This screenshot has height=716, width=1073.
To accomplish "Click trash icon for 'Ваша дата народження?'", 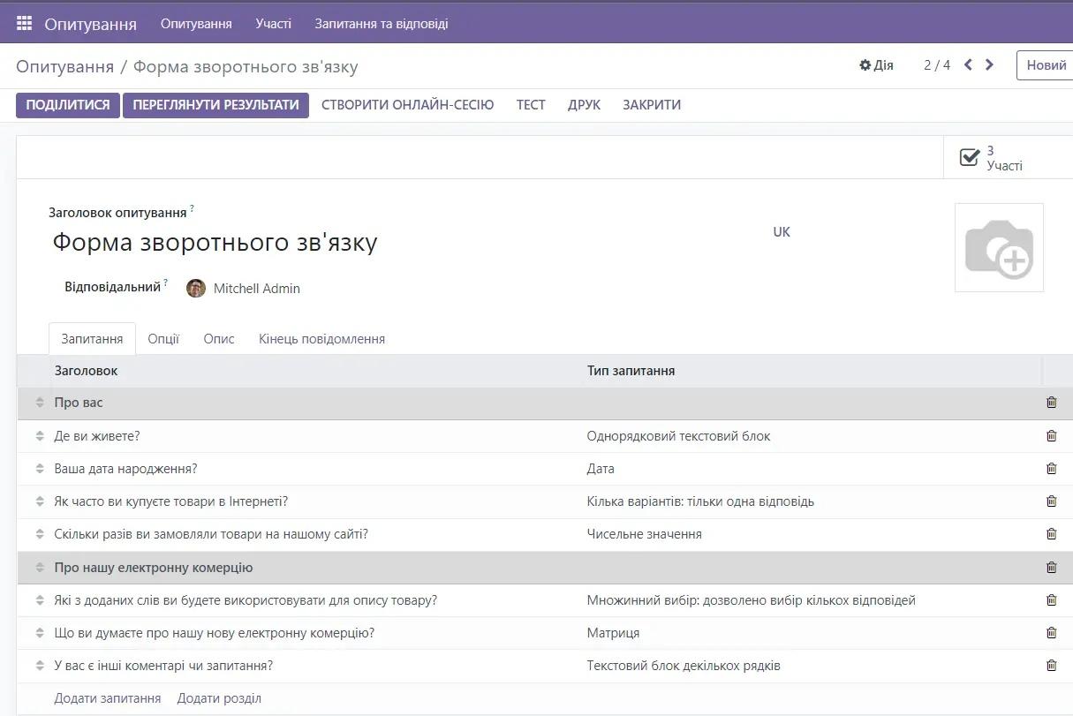I will pos(1051,469).
